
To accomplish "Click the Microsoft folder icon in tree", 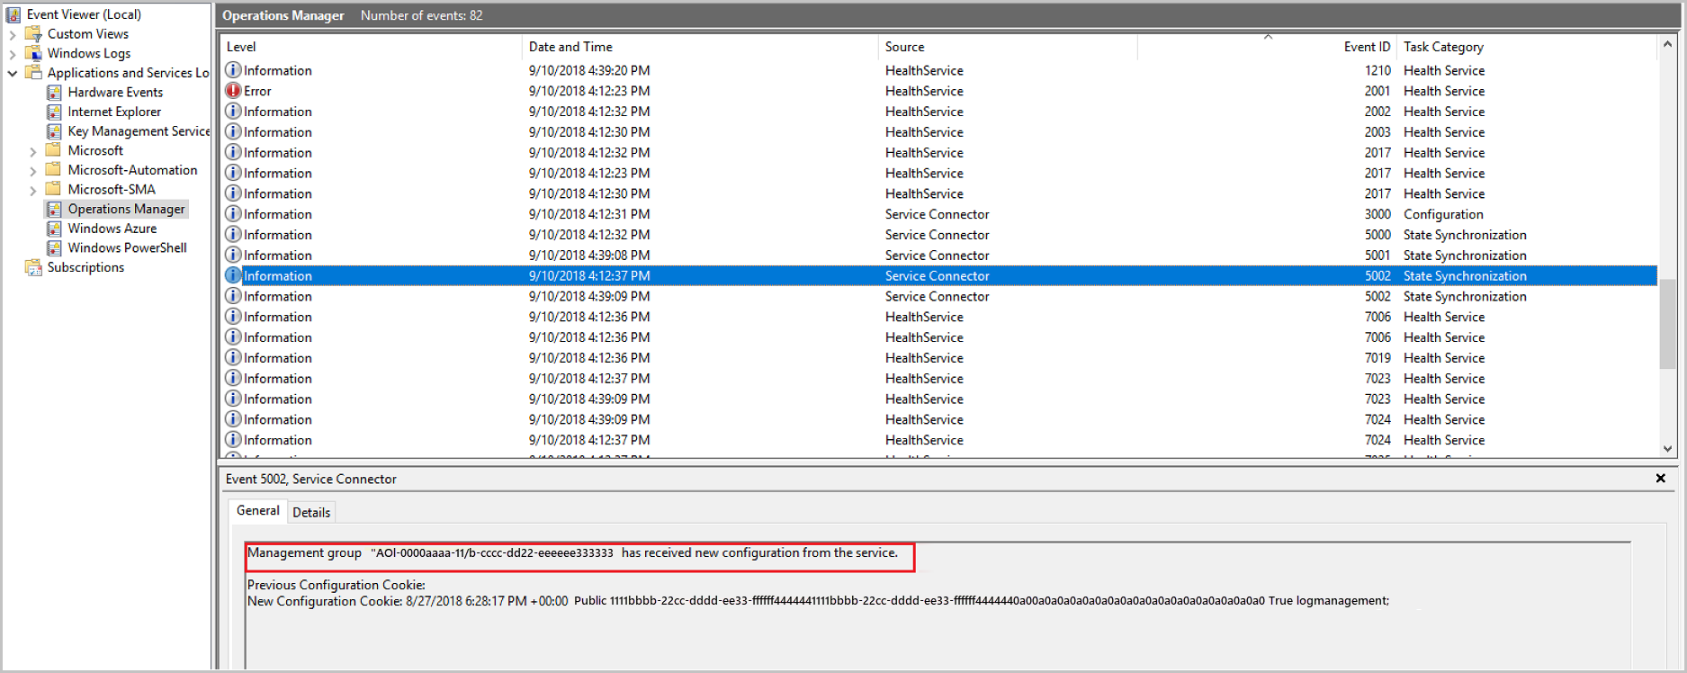I will 54,150.
